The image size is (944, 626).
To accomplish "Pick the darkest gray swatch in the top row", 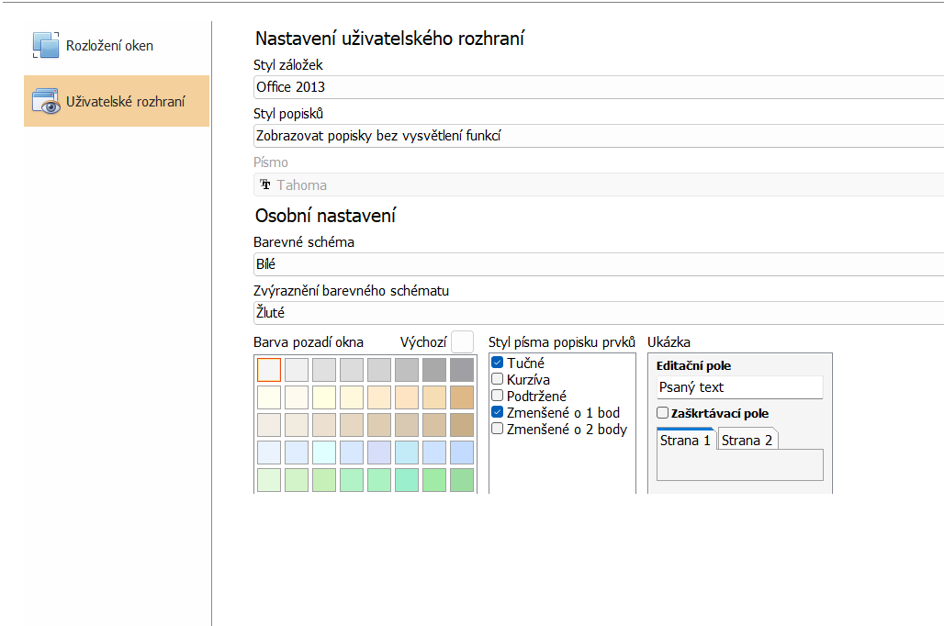I will click(x=462, y=370).
